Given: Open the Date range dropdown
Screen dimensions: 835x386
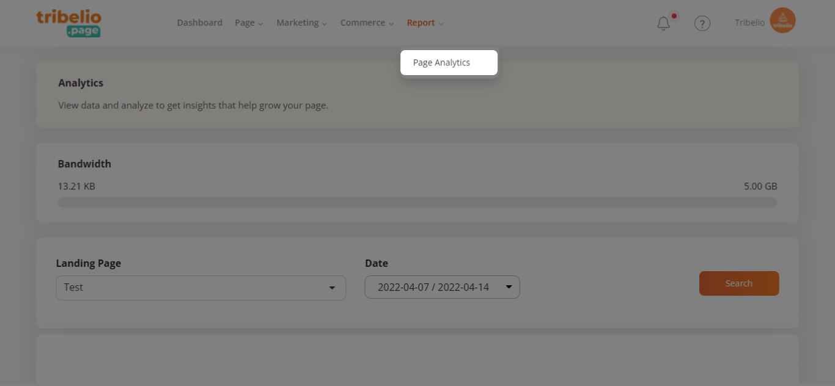Looking at the screenshot, I should [x=443, y=287].
